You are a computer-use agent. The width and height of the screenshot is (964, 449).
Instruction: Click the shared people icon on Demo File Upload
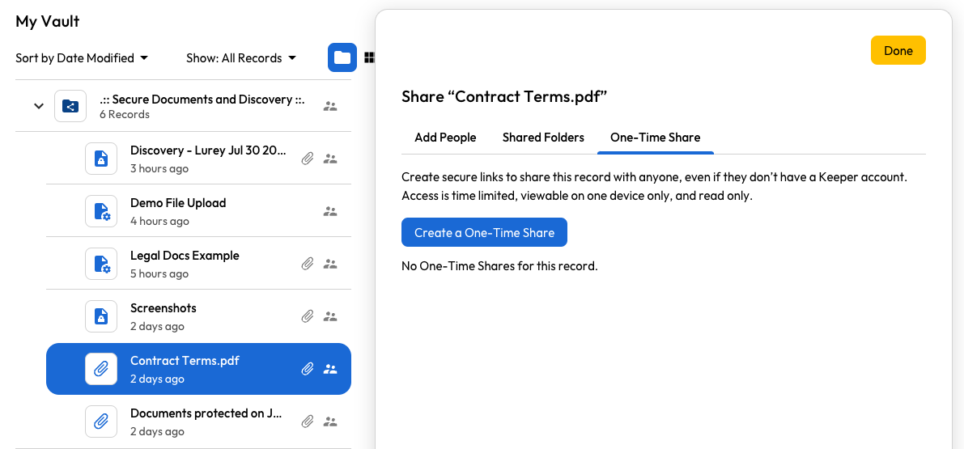pyautogui.click(x=330, y=211)
